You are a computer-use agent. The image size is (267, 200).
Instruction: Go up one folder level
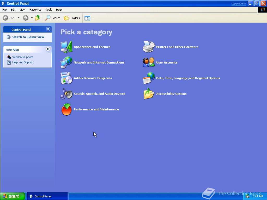(x=38, y=18)
